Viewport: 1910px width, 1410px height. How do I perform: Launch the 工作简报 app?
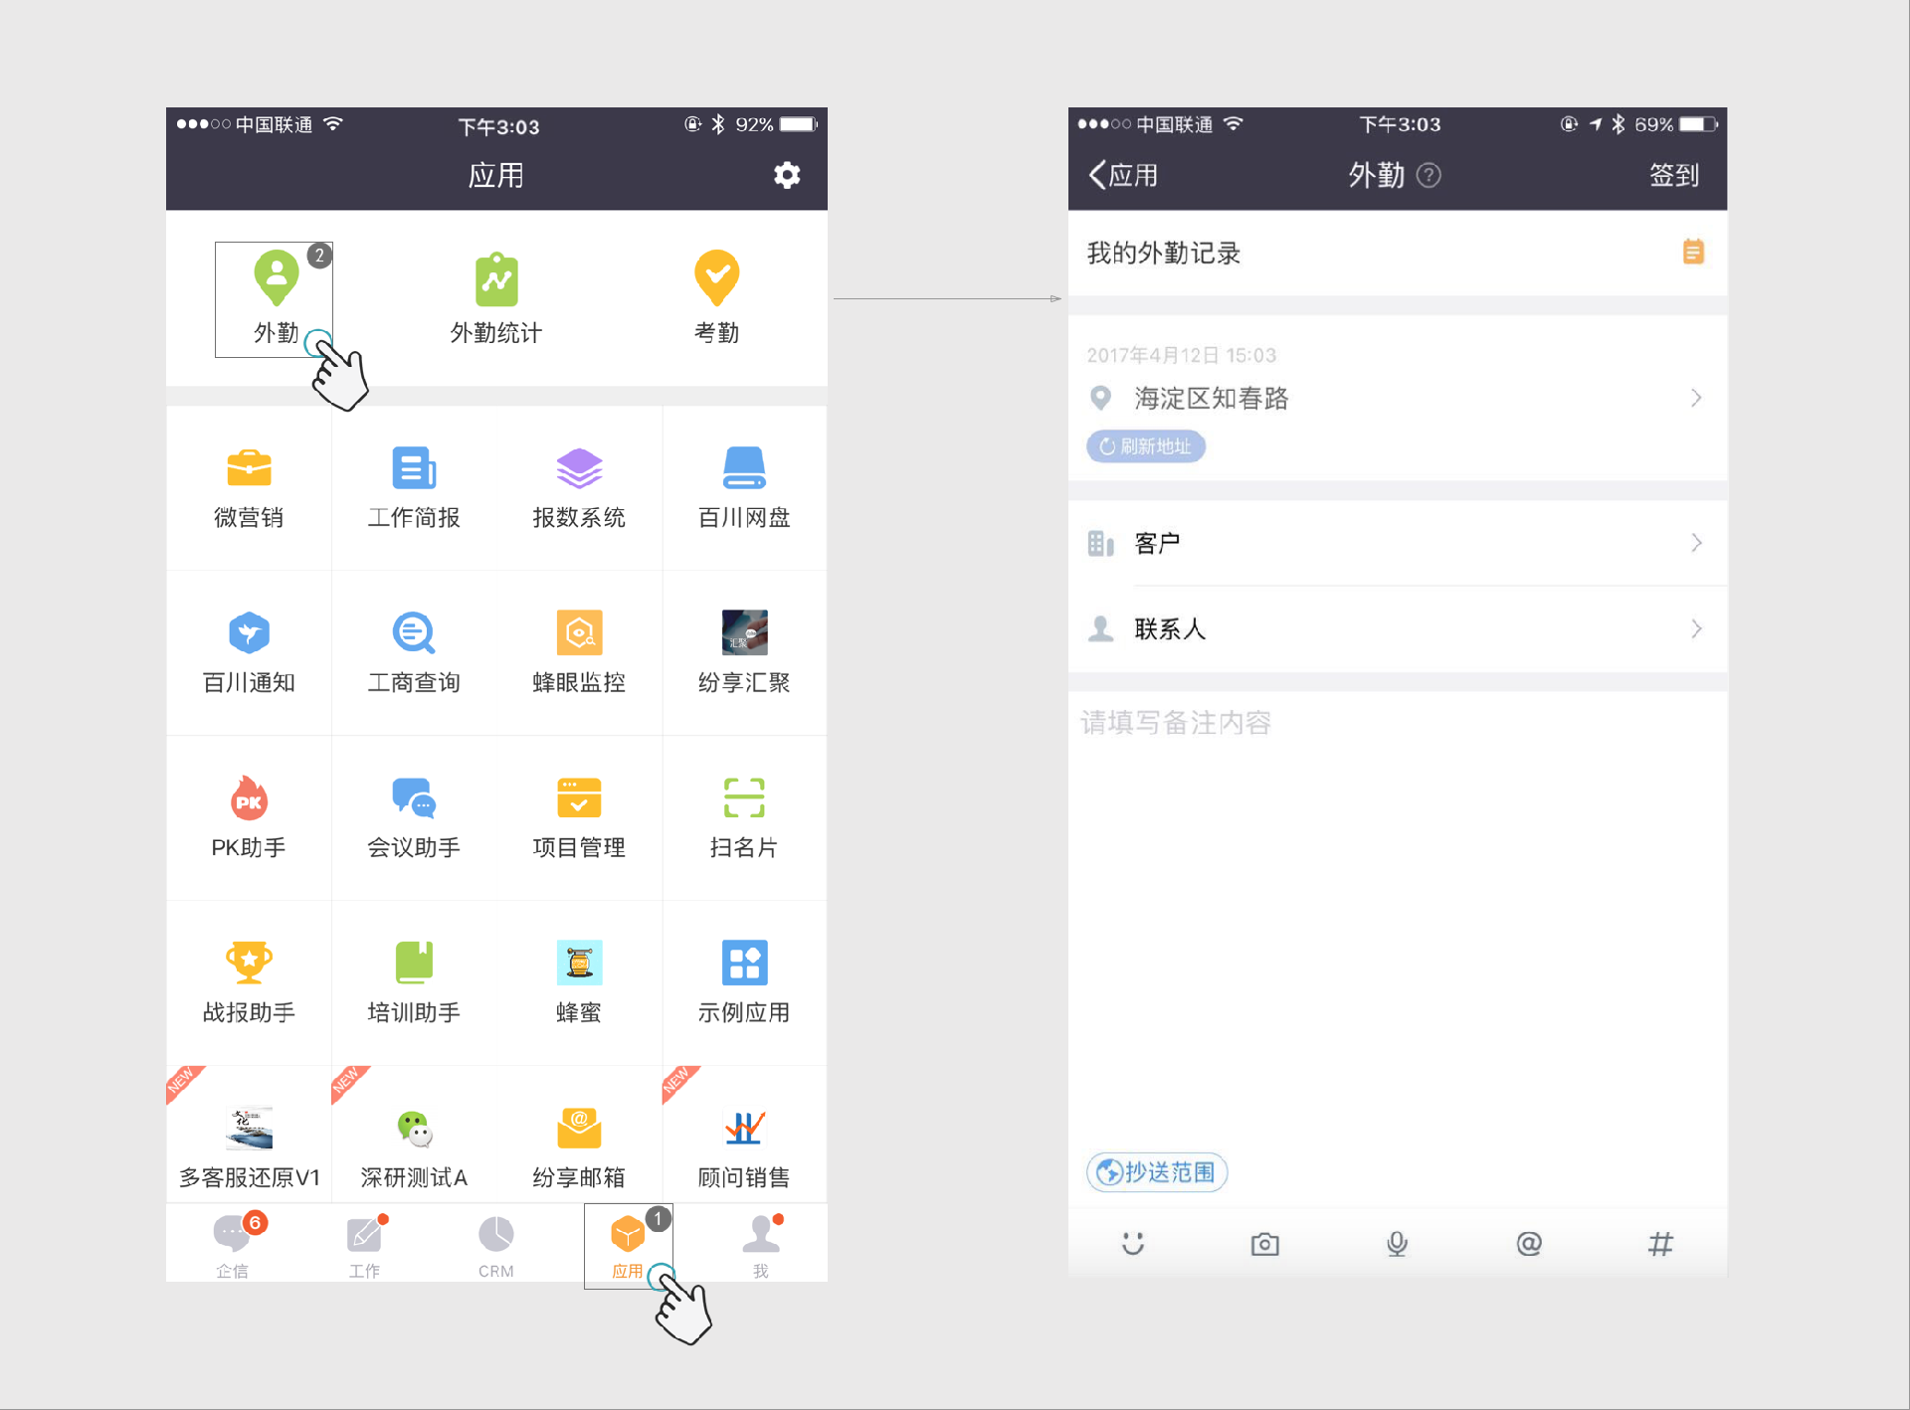click(x=414, y=487)
